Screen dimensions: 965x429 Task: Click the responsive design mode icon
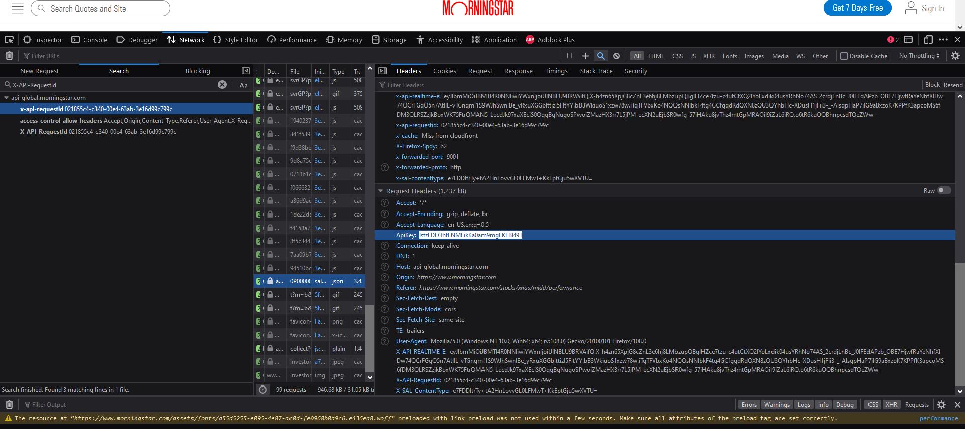click(928, 40)
